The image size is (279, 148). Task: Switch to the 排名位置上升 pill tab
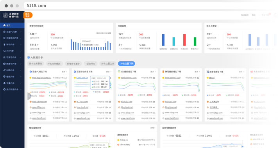[x=107, y=63]
